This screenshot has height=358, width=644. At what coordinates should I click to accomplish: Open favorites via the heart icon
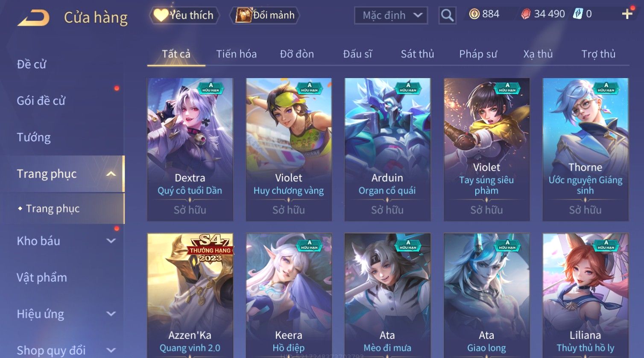click(x=161, y=15)
